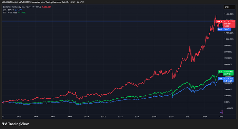The image size is (238, 129).
Task: Open the USD currency selector
Action: click(x=229, y=7)
